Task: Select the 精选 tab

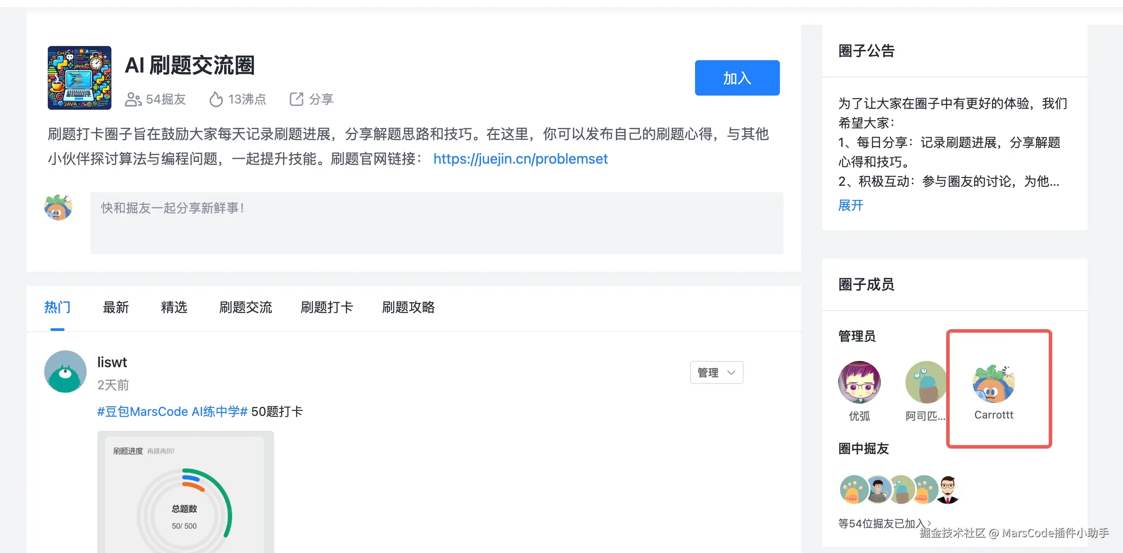Action: point(174,307)
